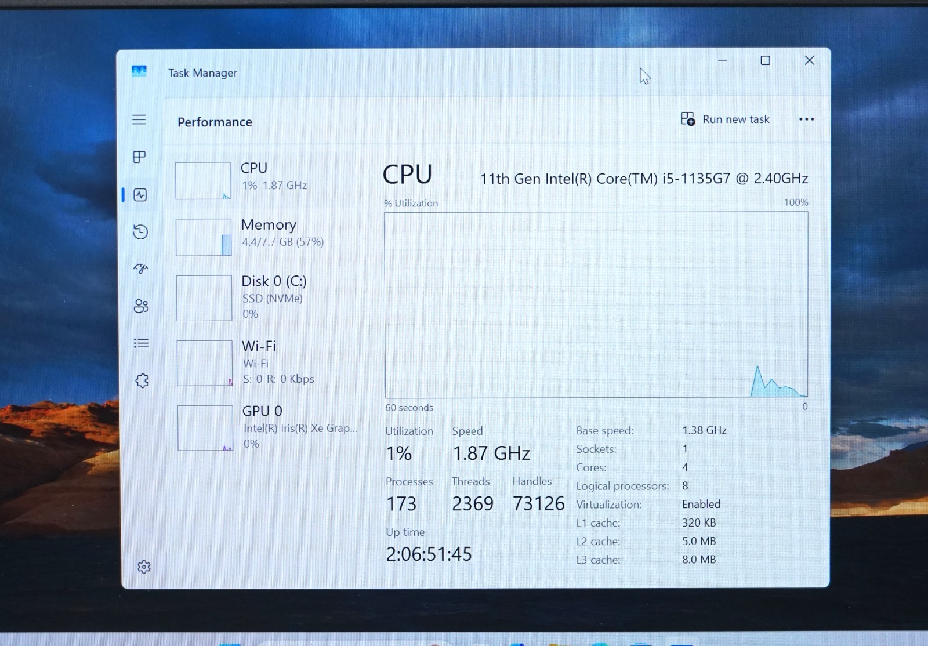Click the Performance page heading

pos(215,122)
